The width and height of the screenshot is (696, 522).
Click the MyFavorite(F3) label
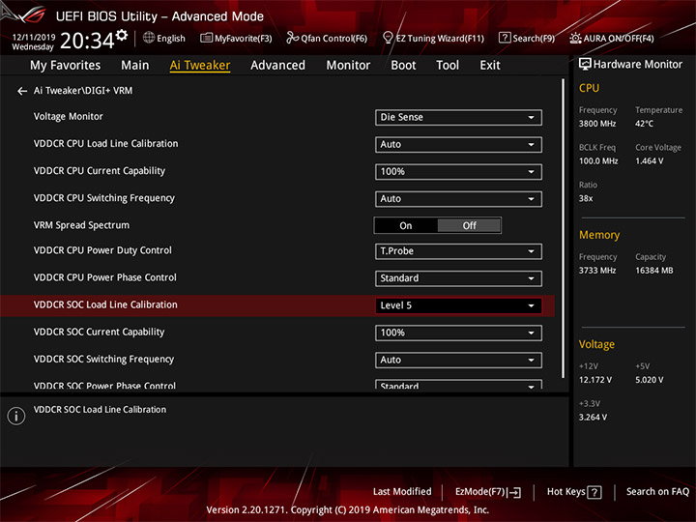click(244, 39)
